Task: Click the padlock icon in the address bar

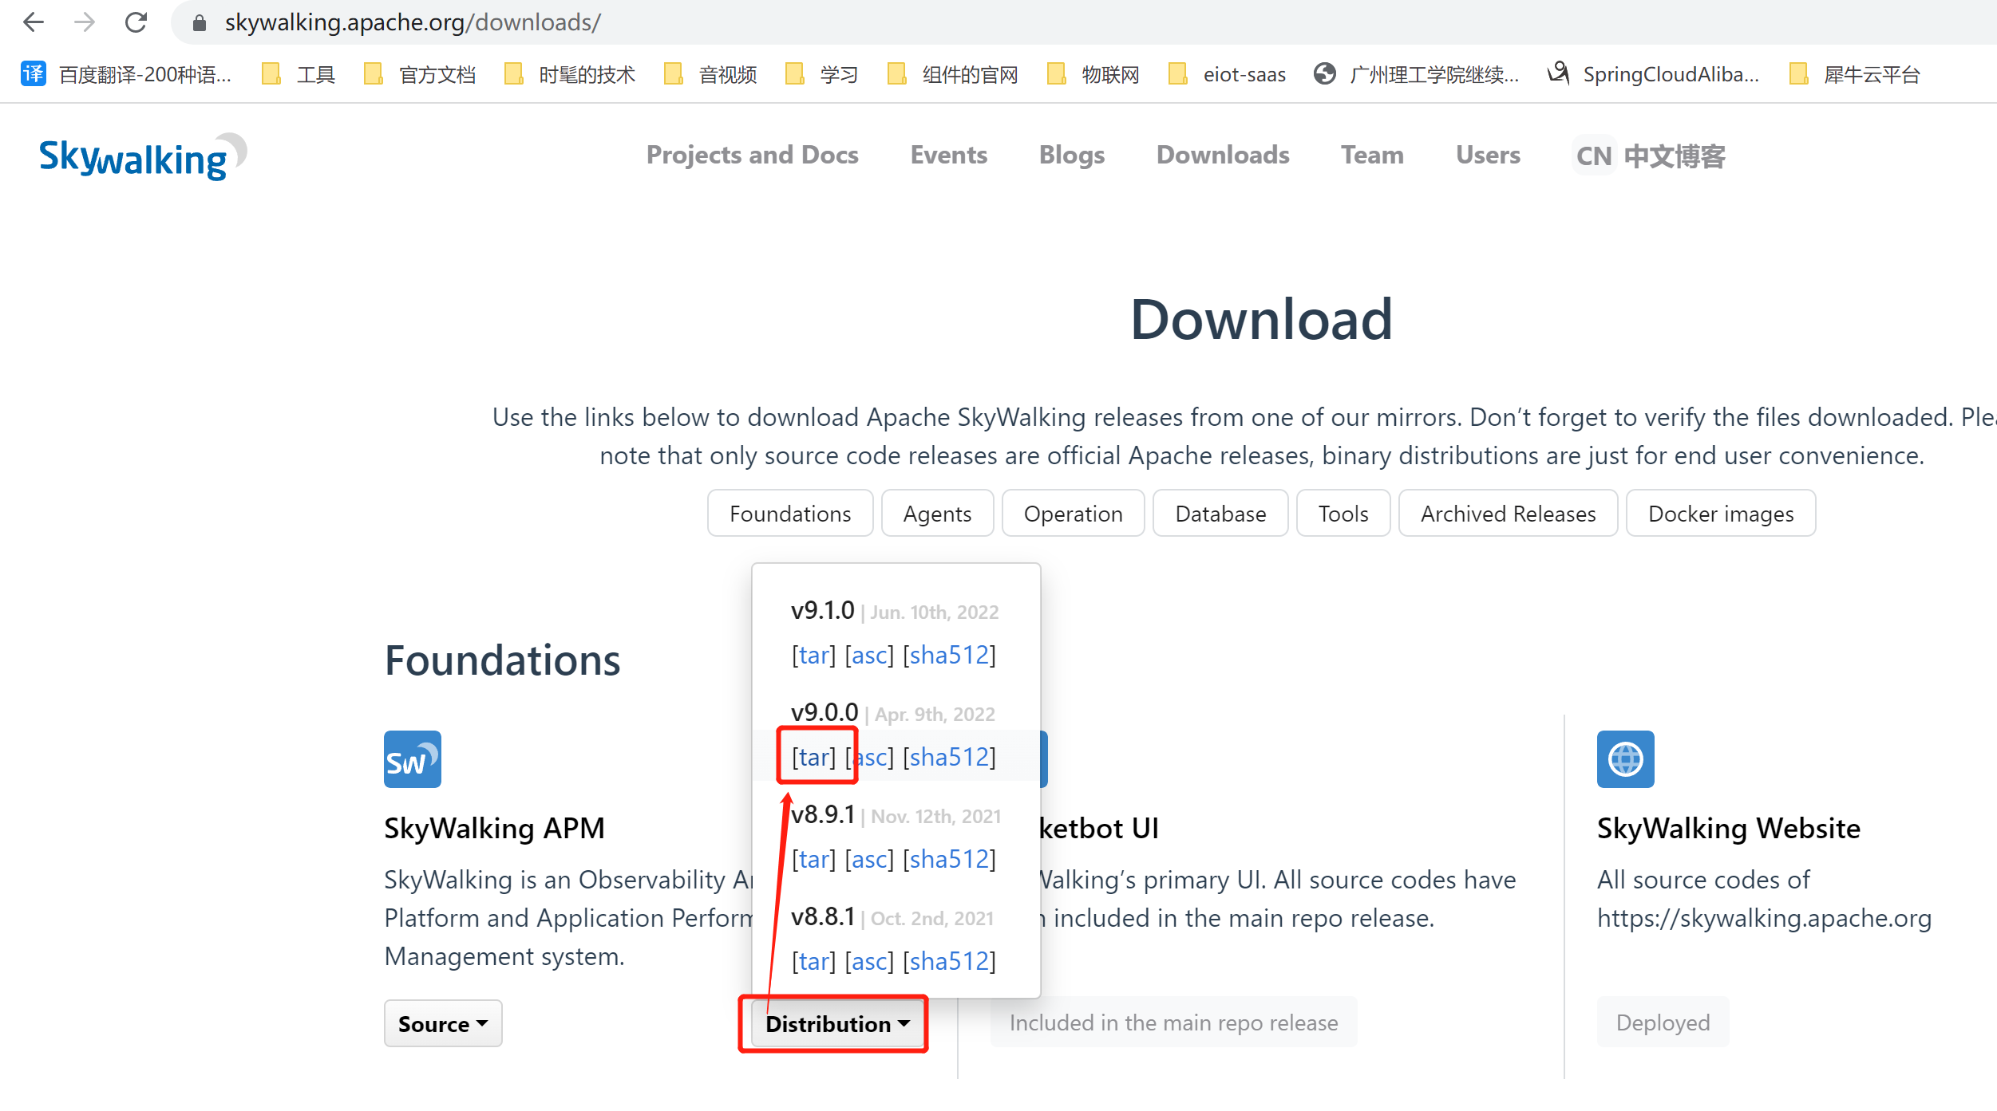Action: click(x=200, y=23)
